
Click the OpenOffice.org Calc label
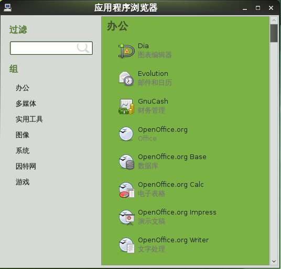click(x=171, y=185)
